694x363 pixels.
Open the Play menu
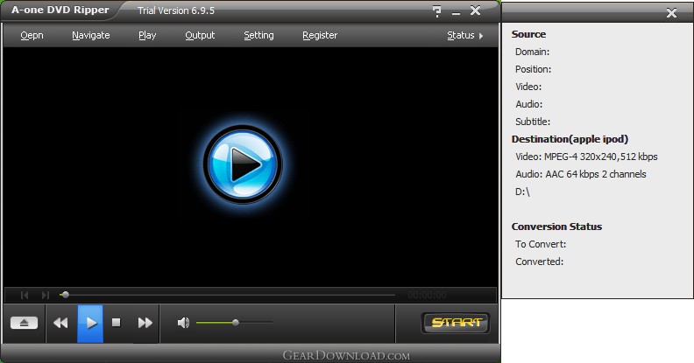[x=147, y=35]
